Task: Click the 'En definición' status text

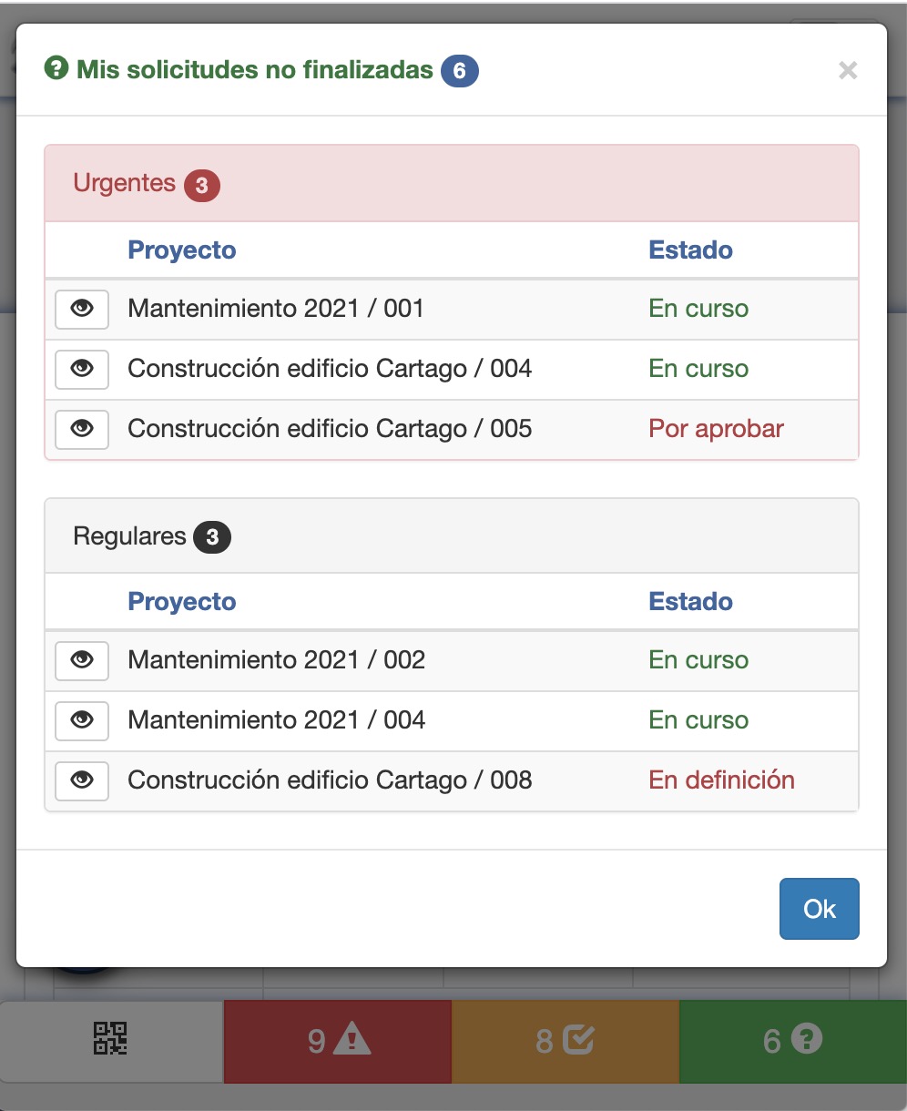Action: click(x=721, y=780)
